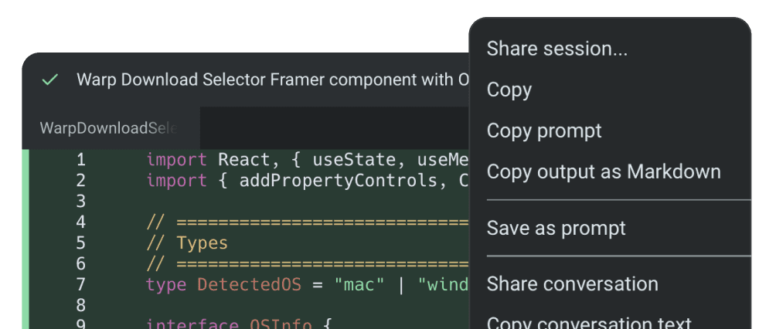The height and width of the screenshot is (329, 776).
Task: Click the type DetectedOS declaration line
Action: click(x=308, y=284)
